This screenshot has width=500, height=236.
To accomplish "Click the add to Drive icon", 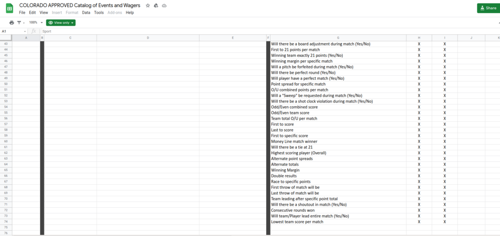I will 156,5.
